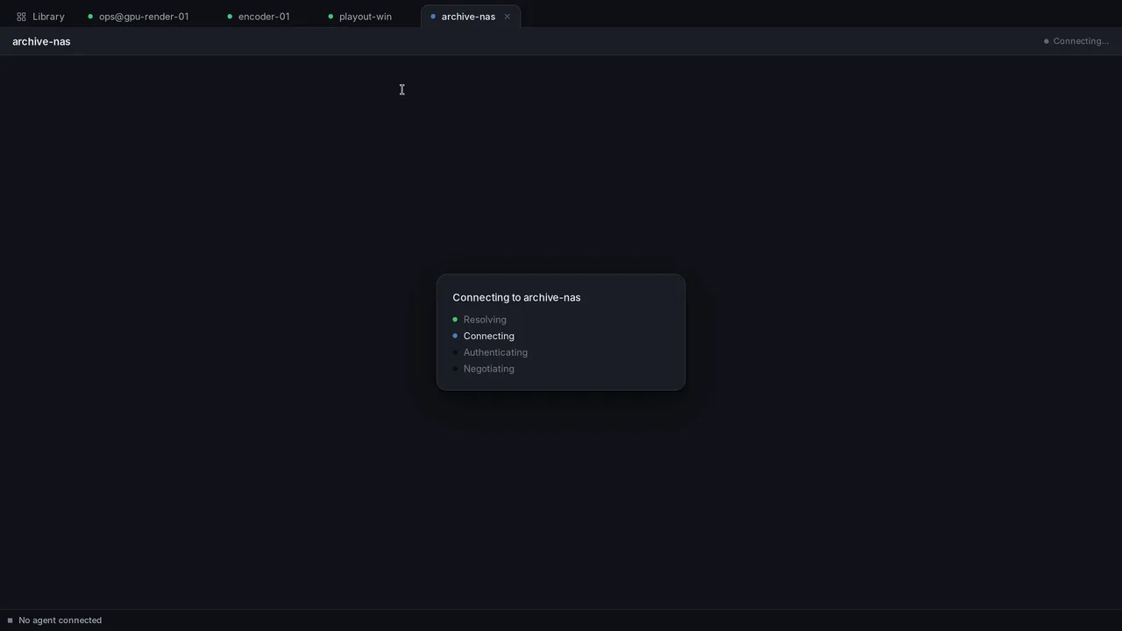Click the green dot beside Resolving

click(455, 320)
